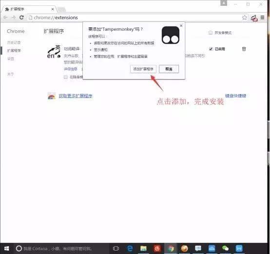This screenshot has height=254, width=270.
Task: Click the Tampermonkey logo in dialog
Action: [171, 35]
